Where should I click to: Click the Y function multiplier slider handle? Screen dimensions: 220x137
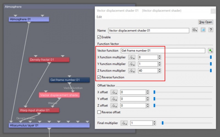(211, 64)
